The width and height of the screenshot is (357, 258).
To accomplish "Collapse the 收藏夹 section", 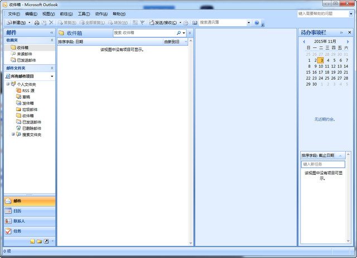I will coord(52,40).
